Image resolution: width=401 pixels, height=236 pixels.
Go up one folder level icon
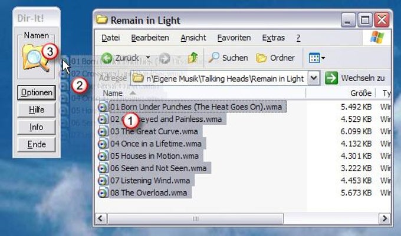pyautogui.click(x=193, y=58)
